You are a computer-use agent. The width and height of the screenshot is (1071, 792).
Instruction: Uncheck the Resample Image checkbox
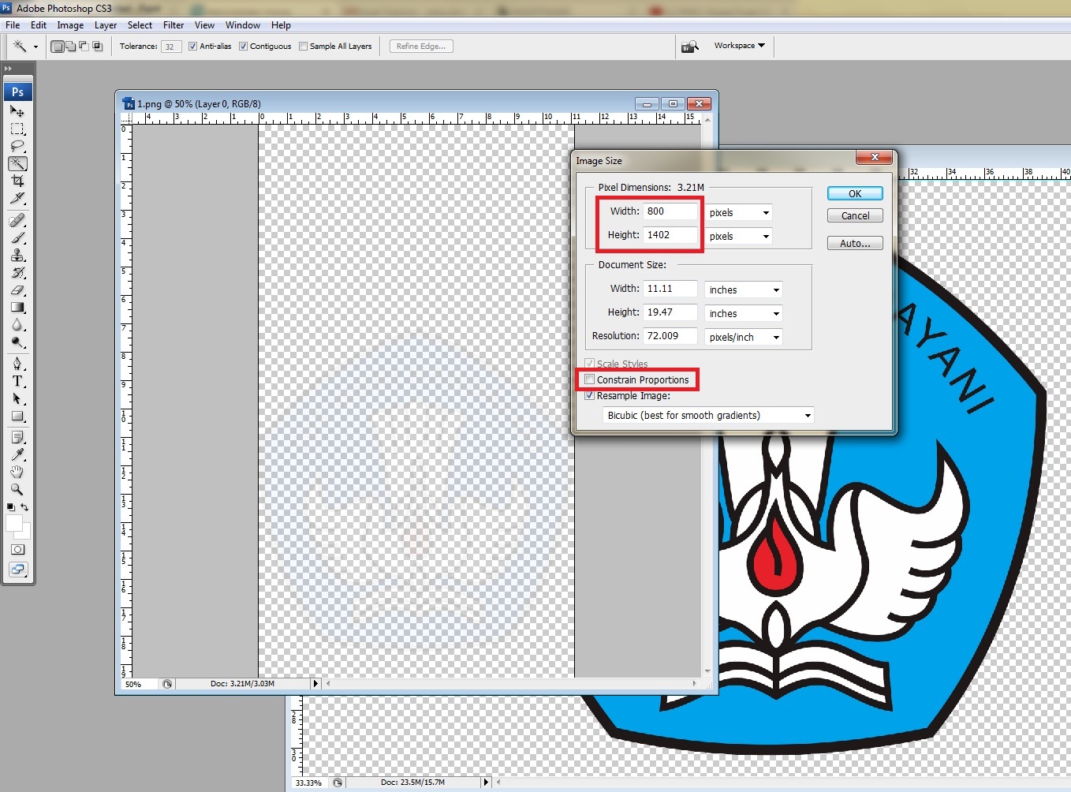click(590, 396)
